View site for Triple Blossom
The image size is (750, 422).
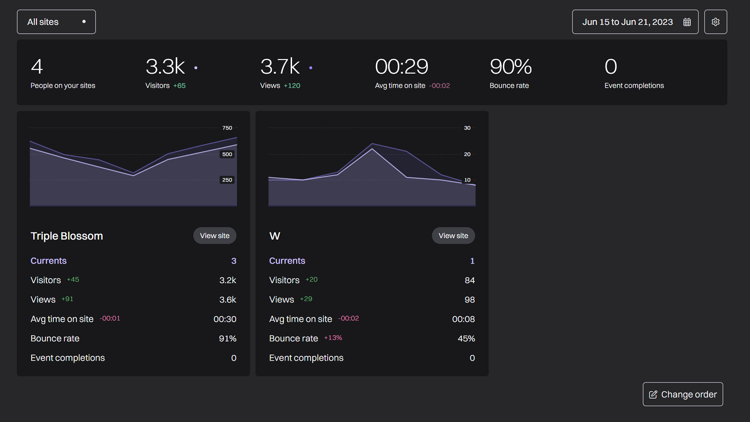[x=215, y=235]
